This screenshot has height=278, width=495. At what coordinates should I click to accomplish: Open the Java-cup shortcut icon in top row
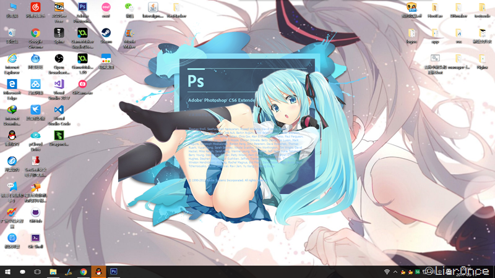pos(153,7)
